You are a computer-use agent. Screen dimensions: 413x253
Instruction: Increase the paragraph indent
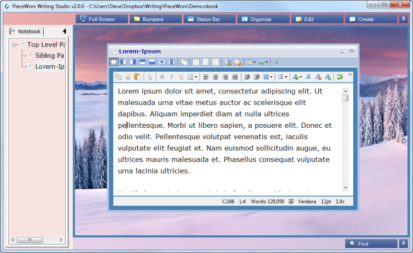click(x=257, y=77)
